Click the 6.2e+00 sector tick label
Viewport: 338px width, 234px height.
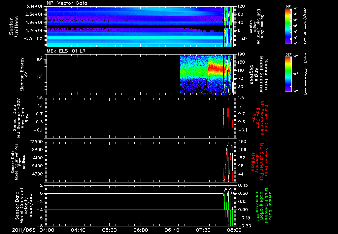[x=33, y=39]
